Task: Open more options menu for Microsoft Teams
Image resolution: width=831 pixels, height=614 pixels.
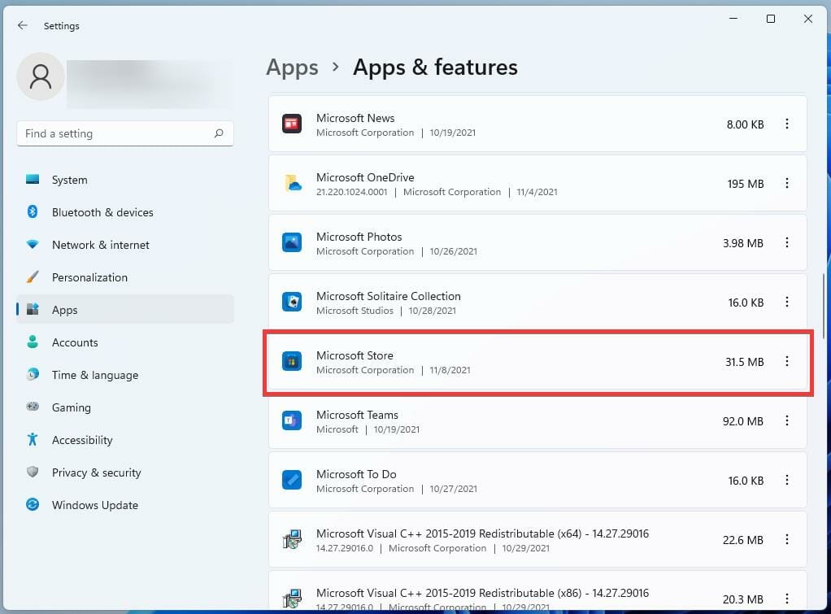Action: coord(786,421)
